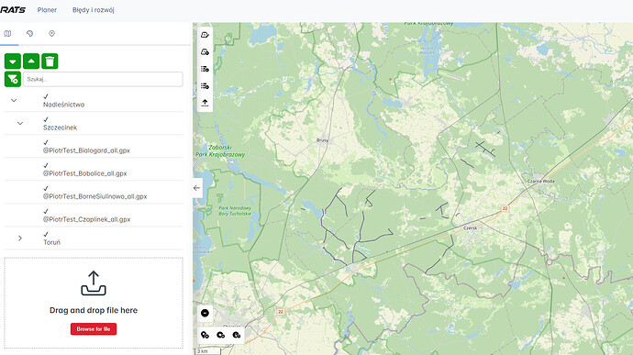Click the Browse for file button
The image size is (633, 355).
tap(94, 329)
